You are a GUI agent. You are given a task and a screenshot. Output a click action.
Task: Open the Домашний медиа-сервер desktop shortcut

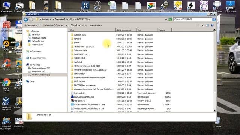pos(6,123)
